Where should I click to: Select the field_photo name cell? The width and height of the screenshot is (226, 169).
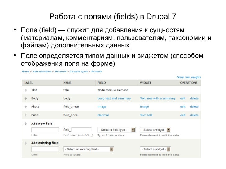pos(71,106)
